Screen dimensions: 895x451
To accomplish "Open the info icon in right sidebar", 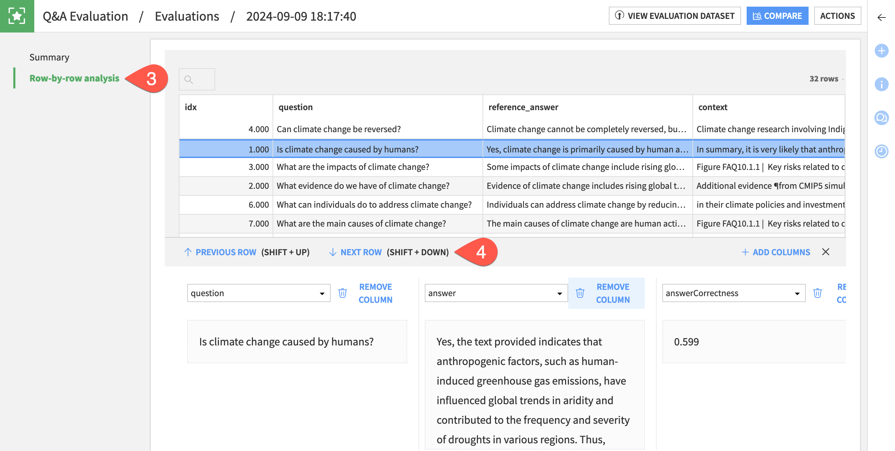I will (881, 84).
